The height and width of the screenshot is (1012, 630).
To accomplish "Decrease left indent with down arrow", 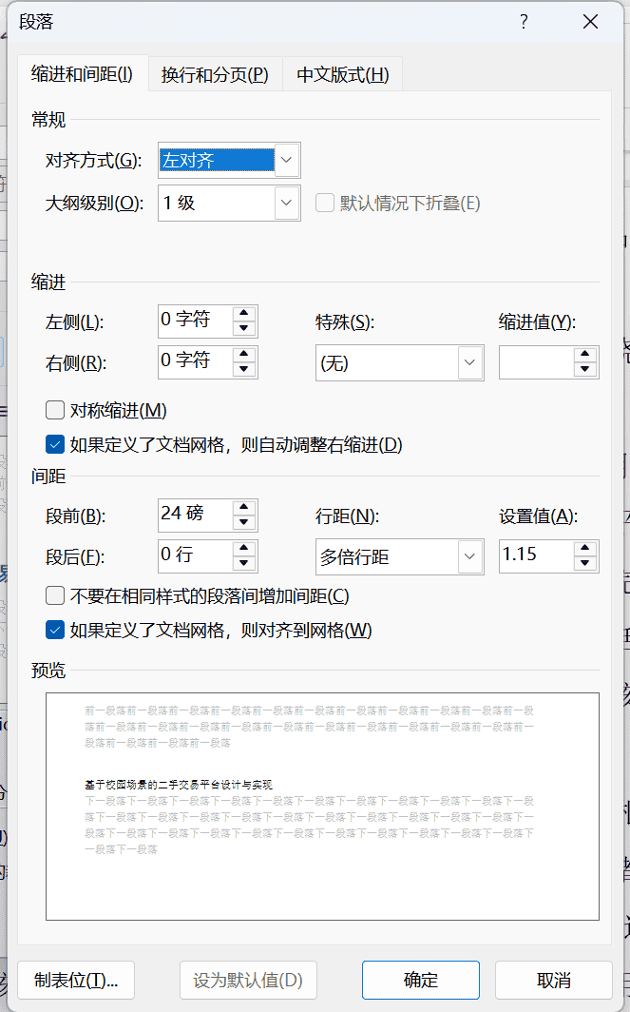I will [245, 329].
